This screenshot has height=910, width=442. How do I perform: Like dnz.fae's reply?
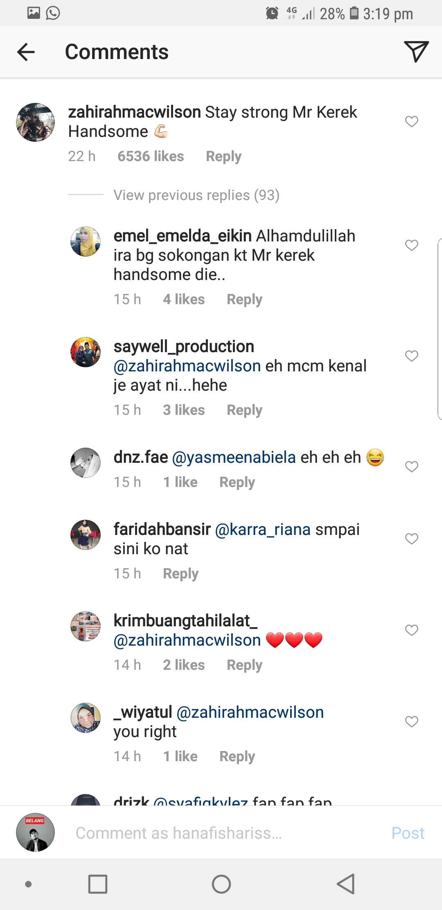point(411,466)
